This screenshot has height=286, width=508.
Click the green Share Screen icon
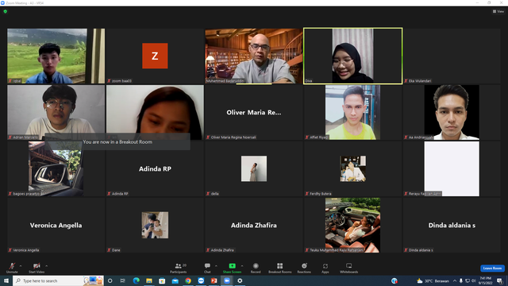click(232, 266)
